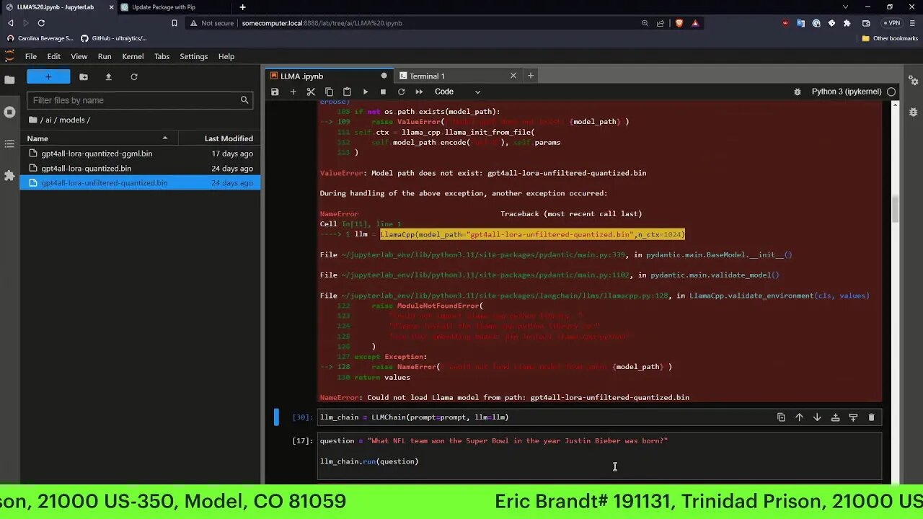Select gpt4all-lora-quantized-ggml.bin file
The width and height of the screenshot is (923, 519).
coord(141,154)
